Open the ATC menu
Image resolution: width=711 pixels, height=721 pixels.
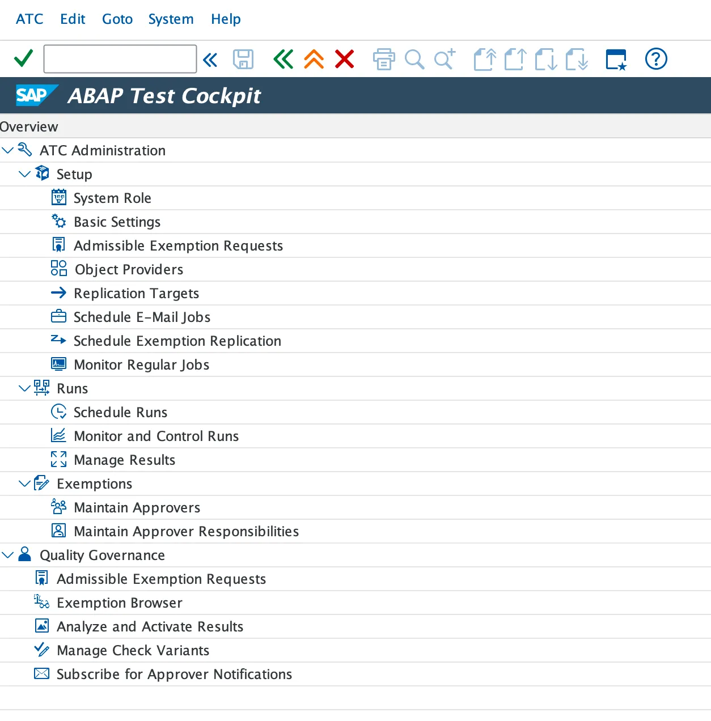click(29, 19)
